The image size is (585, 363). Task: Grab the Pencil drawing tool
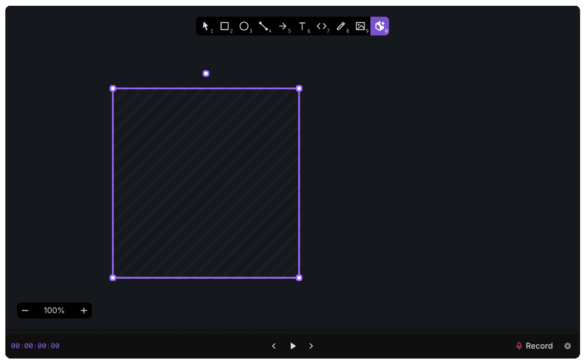click(341, 26)
